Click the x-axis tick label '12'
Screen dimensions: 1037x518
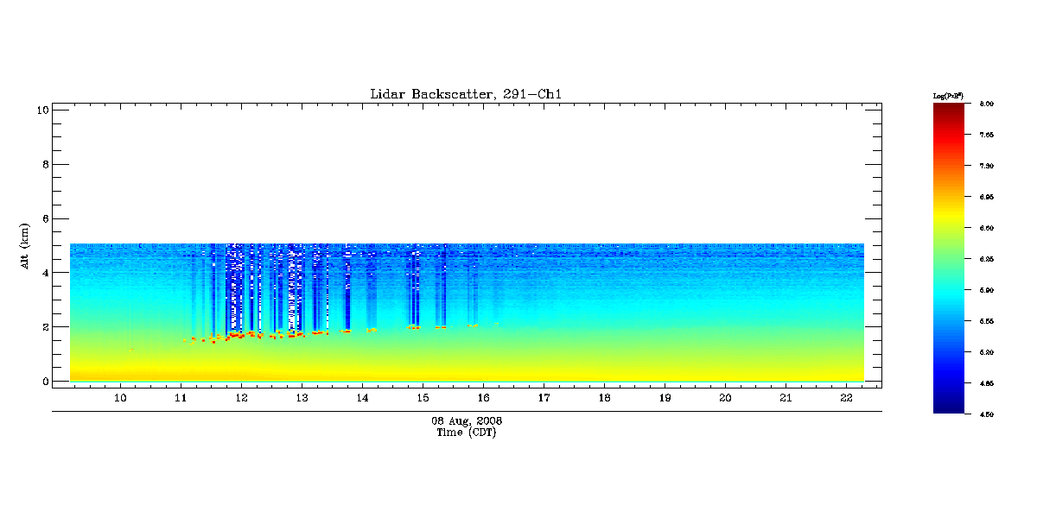coord(242,397)
